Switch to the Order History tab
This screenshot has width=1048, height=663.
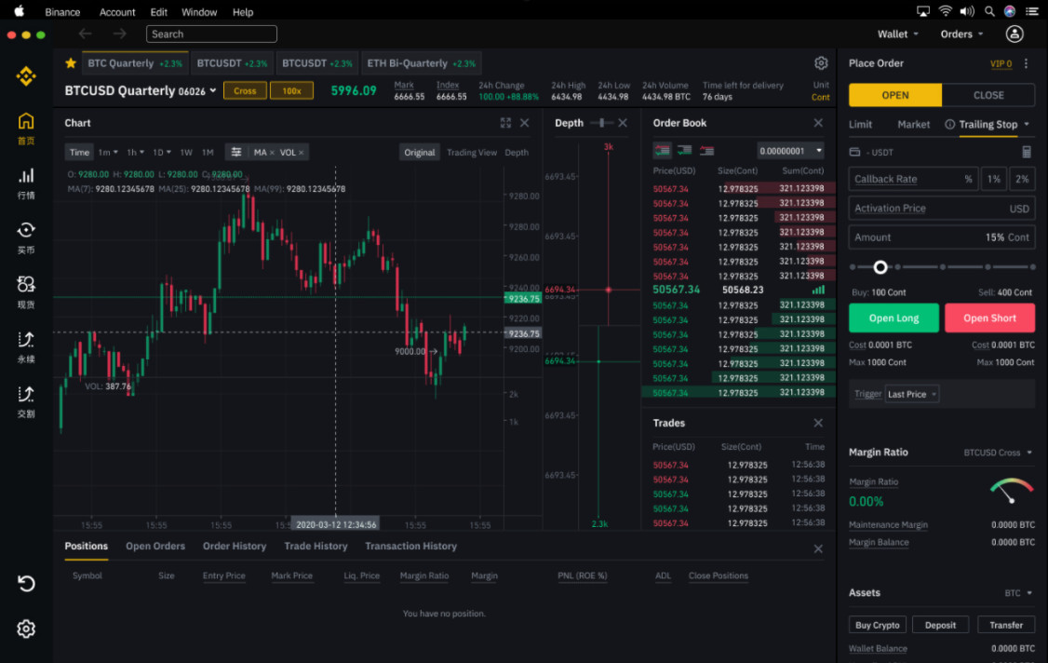click(x=235, y=546)
